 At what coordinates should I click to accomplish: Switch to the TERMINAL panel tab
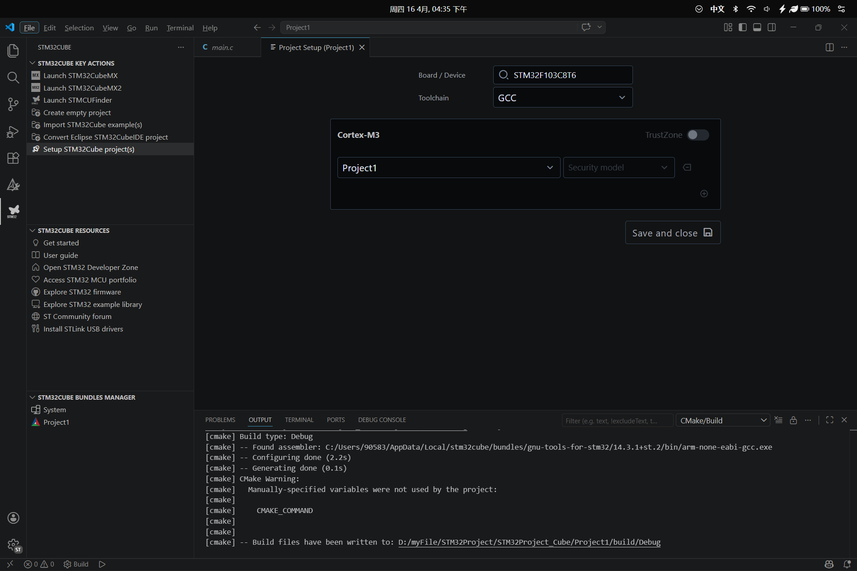(x=299, y=420)
